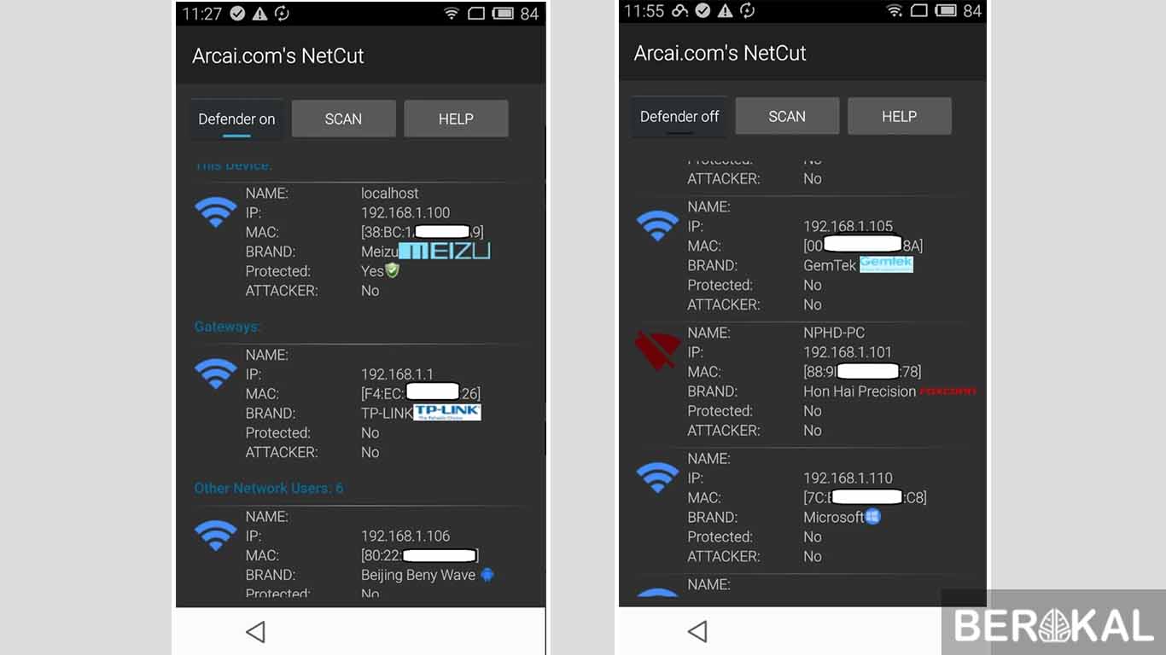Tap red cut-off wifi icon of NPHD-PC
Screen dimensions: 1166x655
click(657, 351)
